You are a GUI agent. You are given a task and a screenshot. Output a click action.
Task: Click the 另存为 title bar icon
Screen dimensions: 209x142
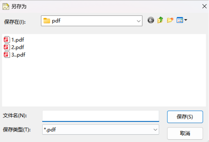click(x=6, y=7)
